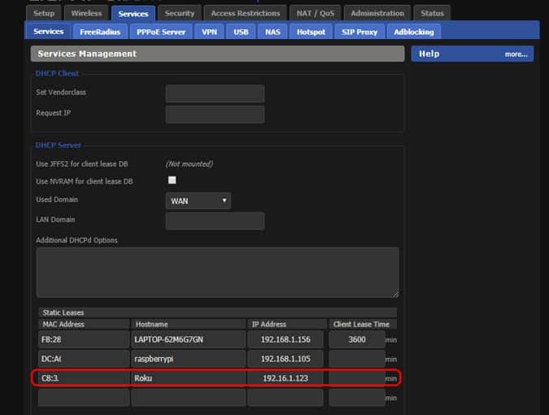Click the LAN Domain input field

pyautogui.click(x=215, y=221)
